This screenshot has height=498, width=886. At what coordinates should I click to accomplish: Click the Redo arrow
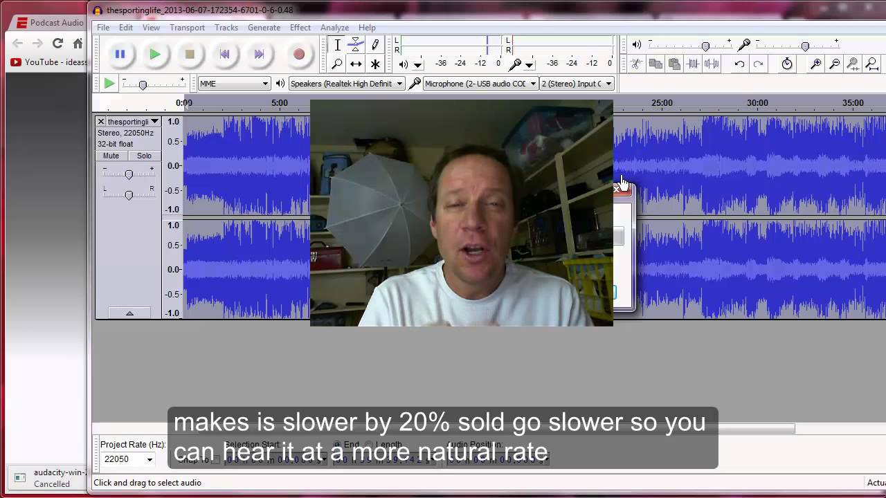click(758, 64)
